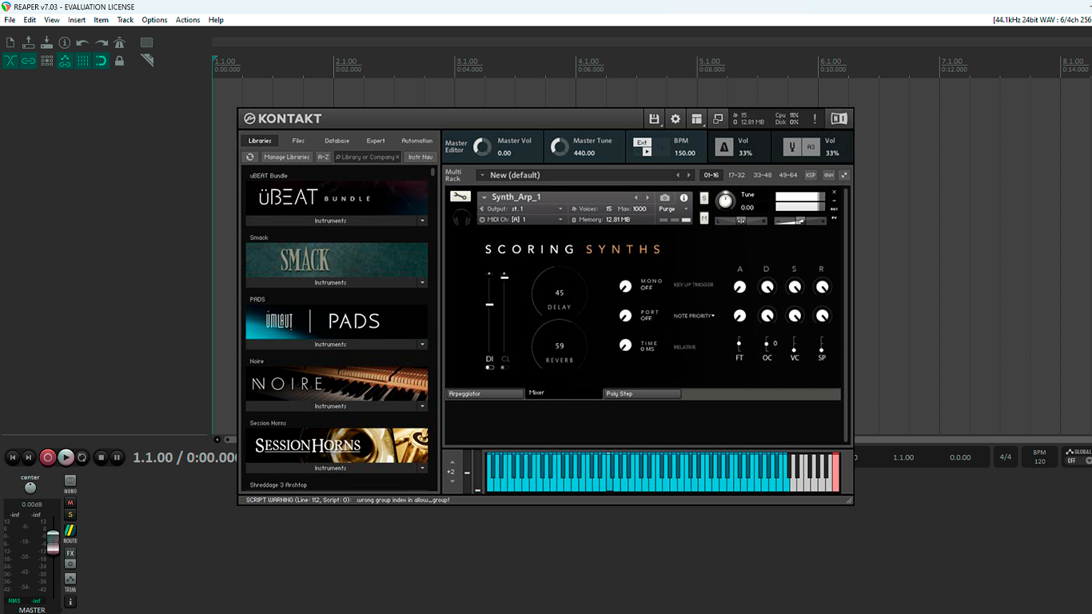Open the master track FX button
The image size is (1092, 614).
click(x=70, y=553)
